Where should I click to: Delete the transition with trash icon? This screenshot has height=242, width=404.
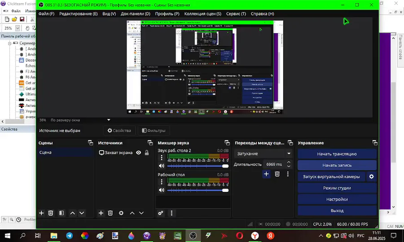[277, 174]
